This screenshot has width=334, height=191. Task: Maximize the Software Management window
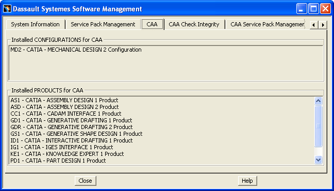[x=313, y=9]
